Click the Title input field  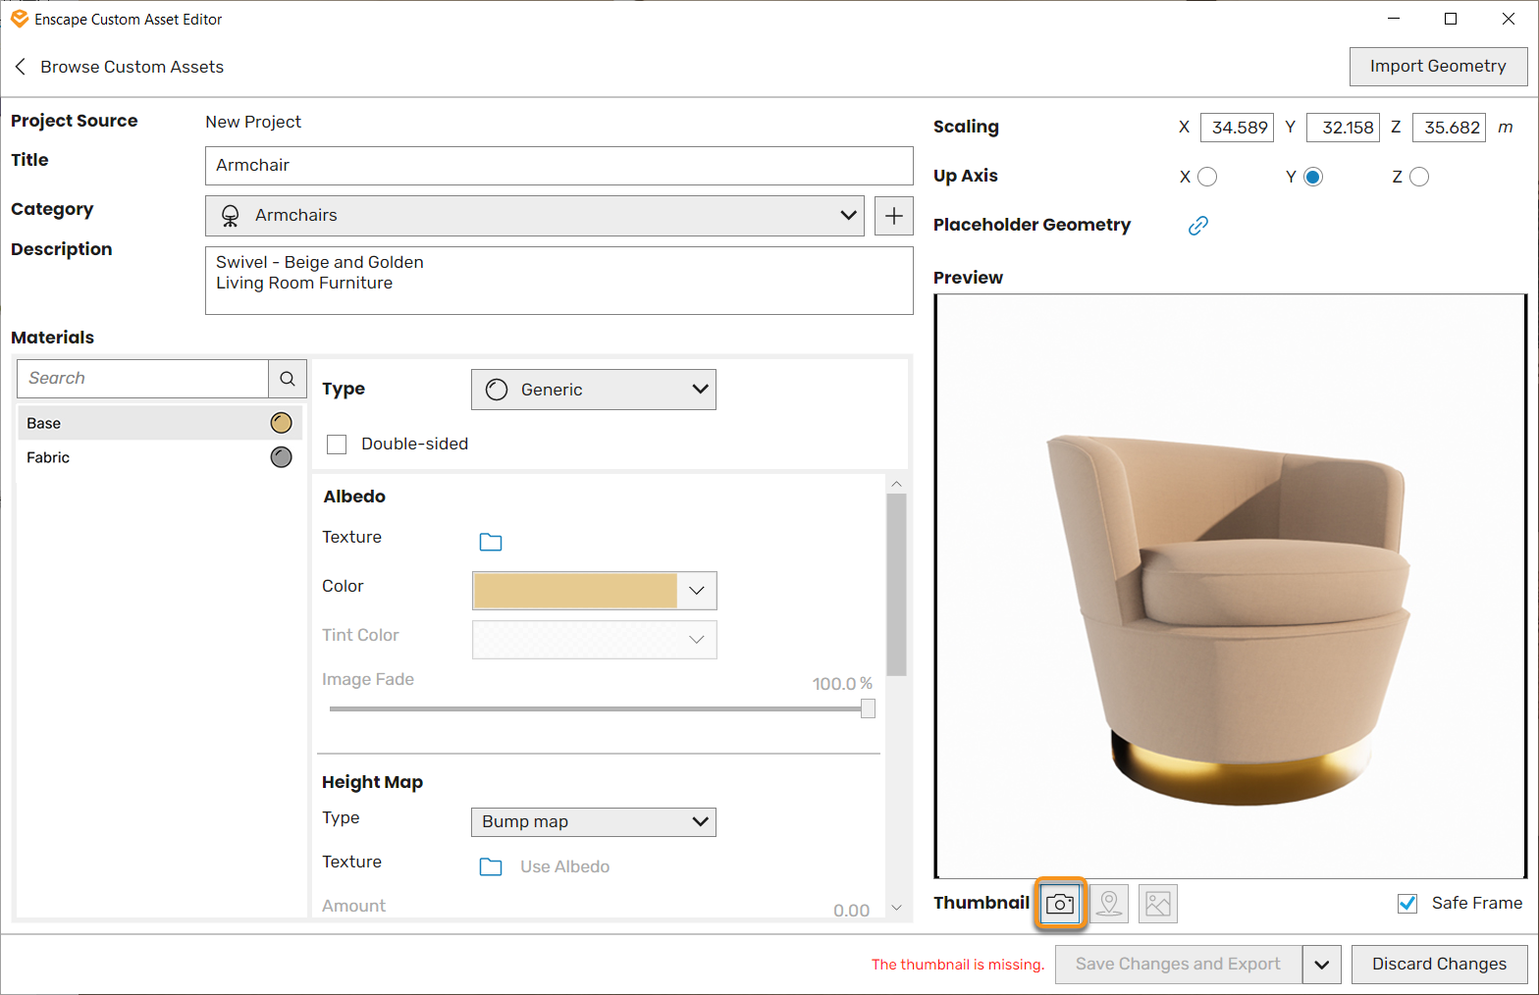point(559,166)
